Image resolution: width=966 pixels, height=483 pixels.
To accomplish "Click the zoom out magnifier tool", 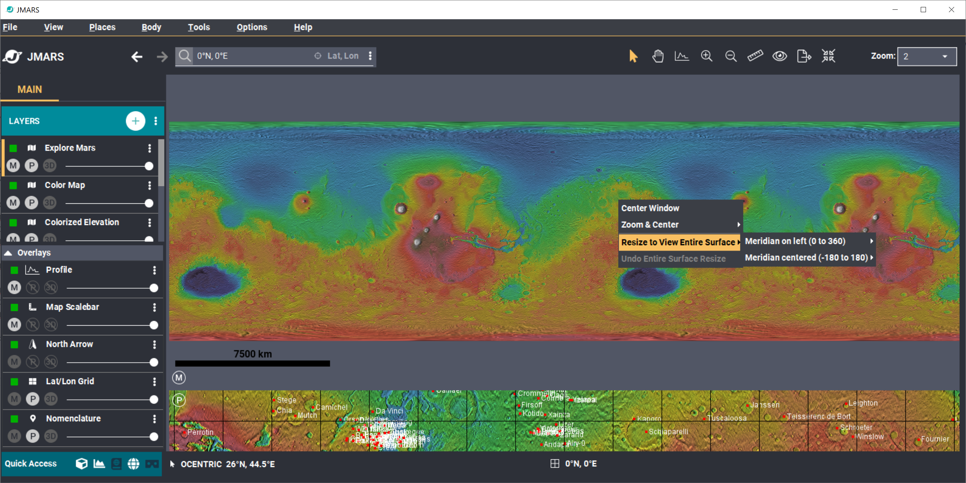I will 731,56.
